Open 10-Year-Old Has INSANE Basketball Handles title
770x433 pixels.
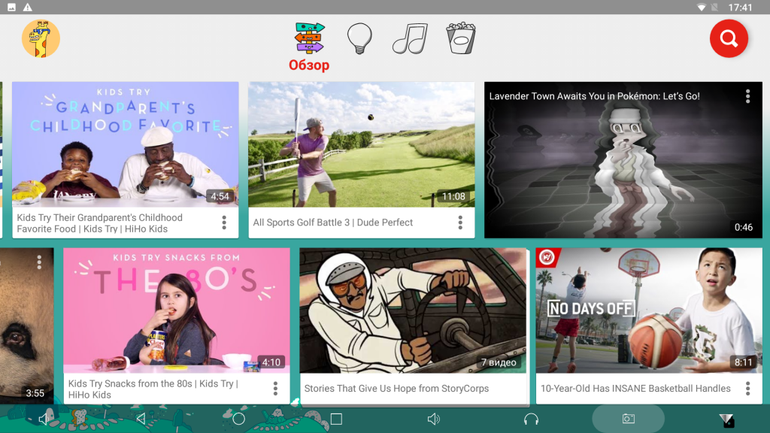tap(635, 389)
